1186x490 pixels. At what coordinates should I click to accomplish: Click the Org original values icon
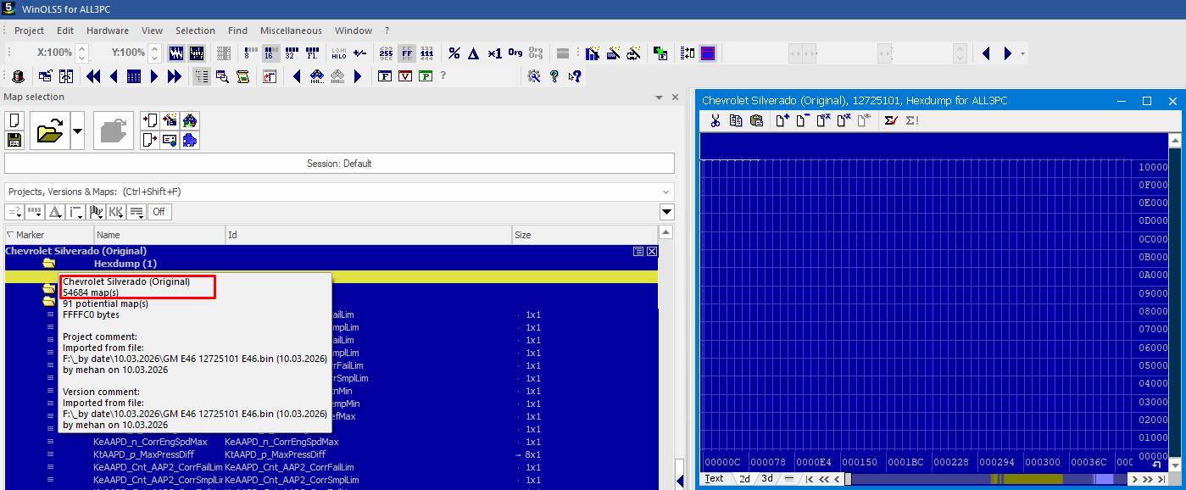click(515, 53)
